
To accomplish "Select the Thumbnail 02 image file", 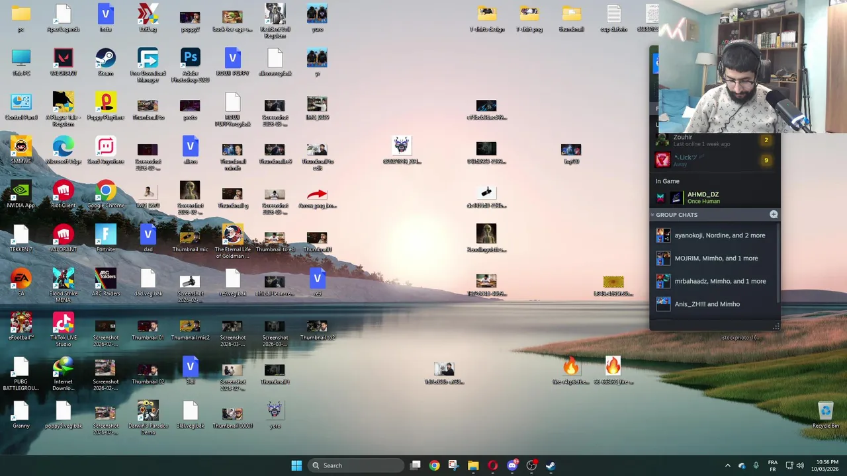I will coord(148,374).
